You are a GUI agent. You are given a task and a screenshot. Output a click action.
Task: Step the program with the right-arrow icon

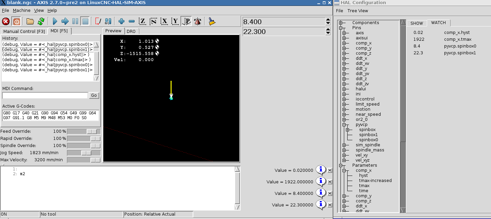65,21
